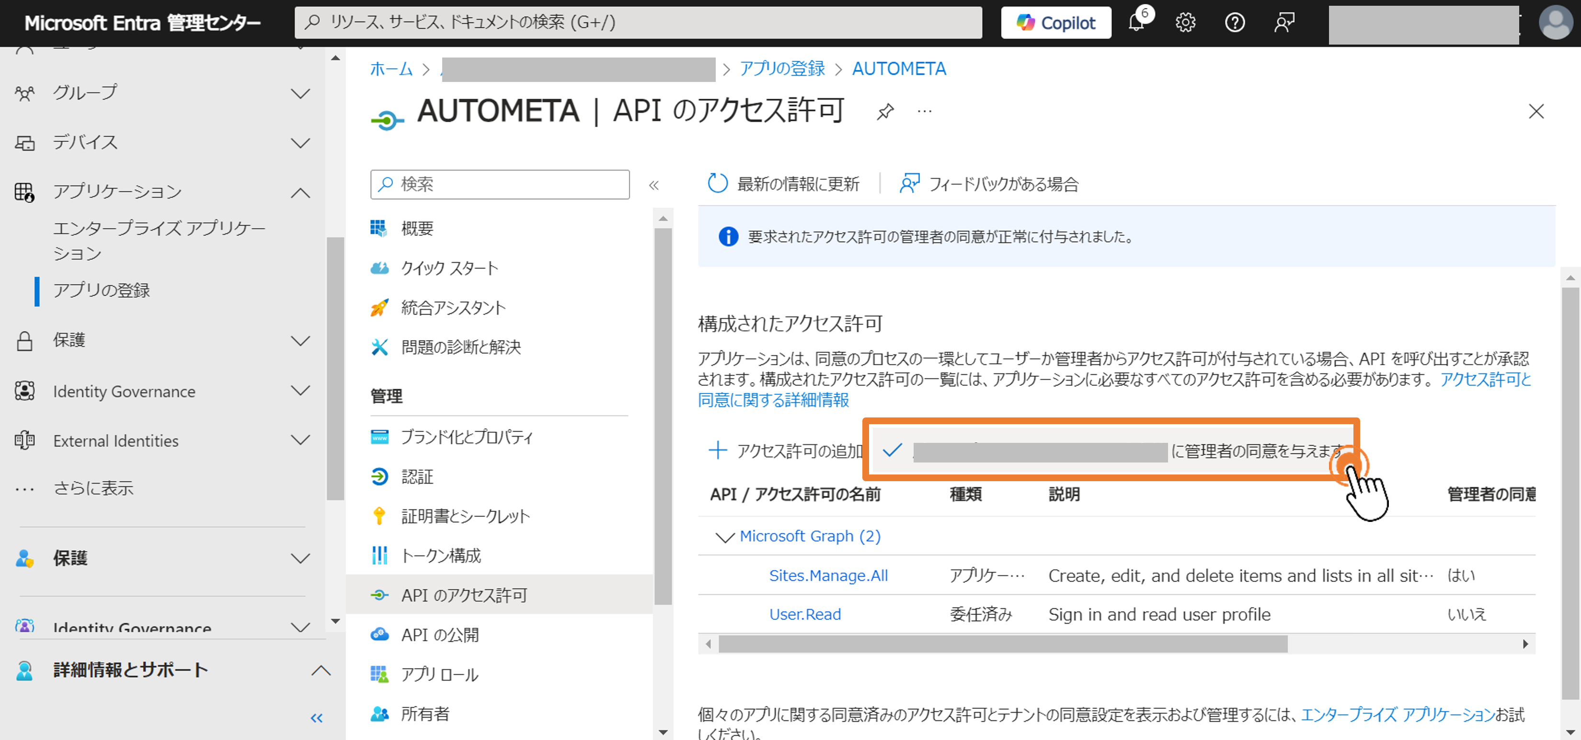Click the アプリ ロール icon
1581x740 pixels.
click(x=379, y=674)
